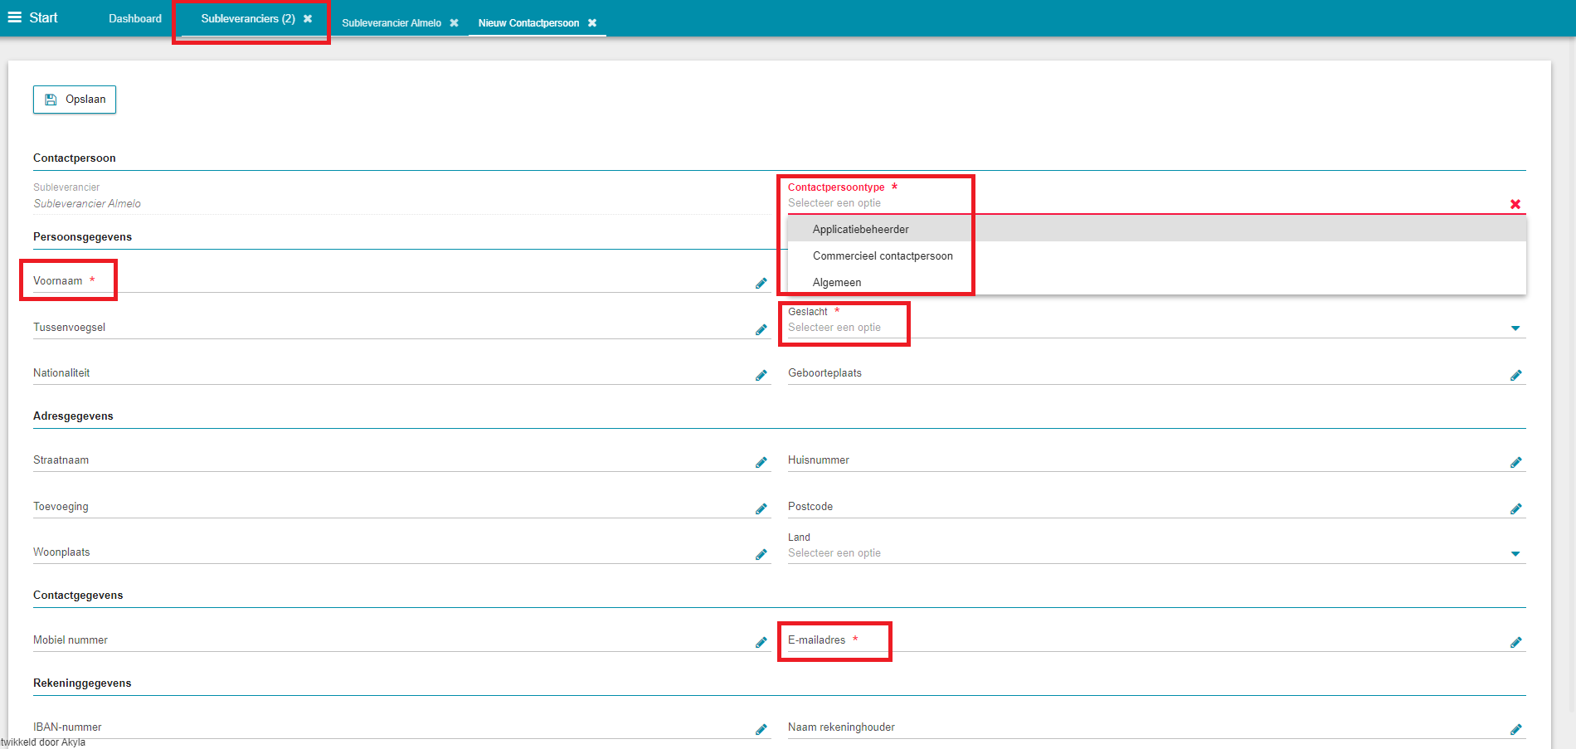
Task: Click the Contactgegevens section heading
Action: (78, 596)
